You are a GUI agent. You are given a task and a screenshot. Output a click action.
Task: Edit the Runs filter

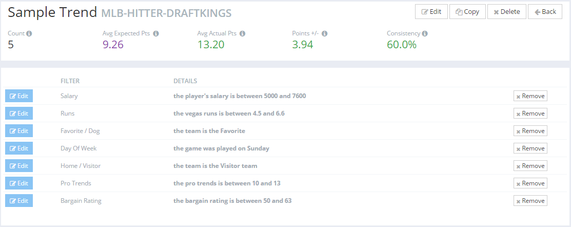pos(19,113)
